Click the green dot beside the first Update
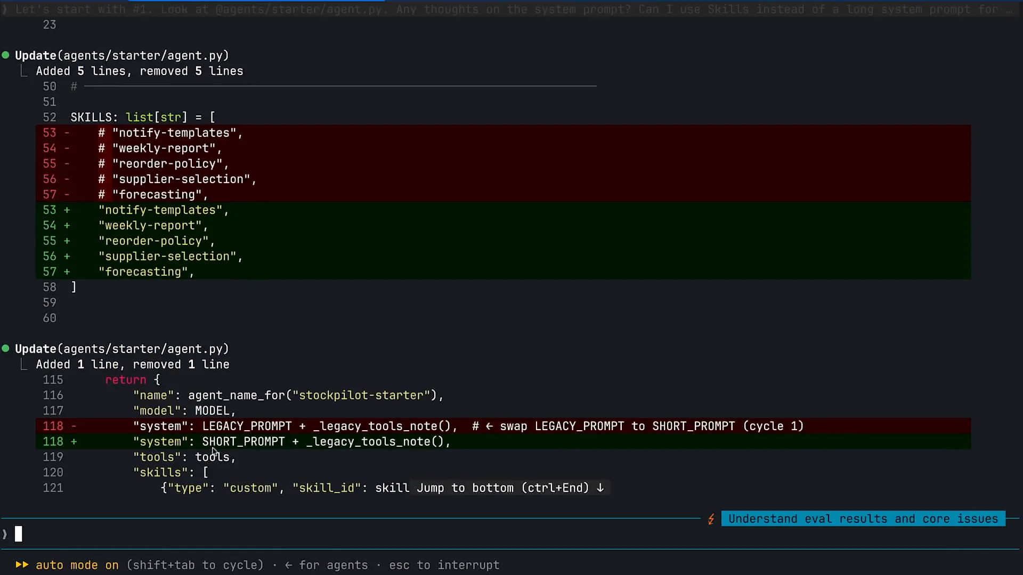This screenshot has width=1023, height=575. (x=5, y=55)
